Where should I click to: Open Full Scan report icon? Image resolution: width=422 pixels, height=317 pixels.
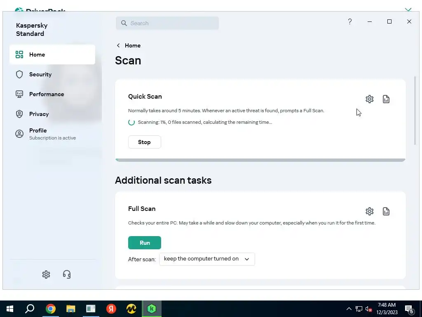(x=386, y=211)
